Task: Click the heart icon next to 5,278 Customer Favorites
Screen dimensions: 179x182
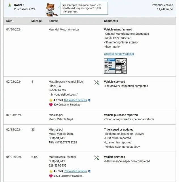Action: pos(51,176)
